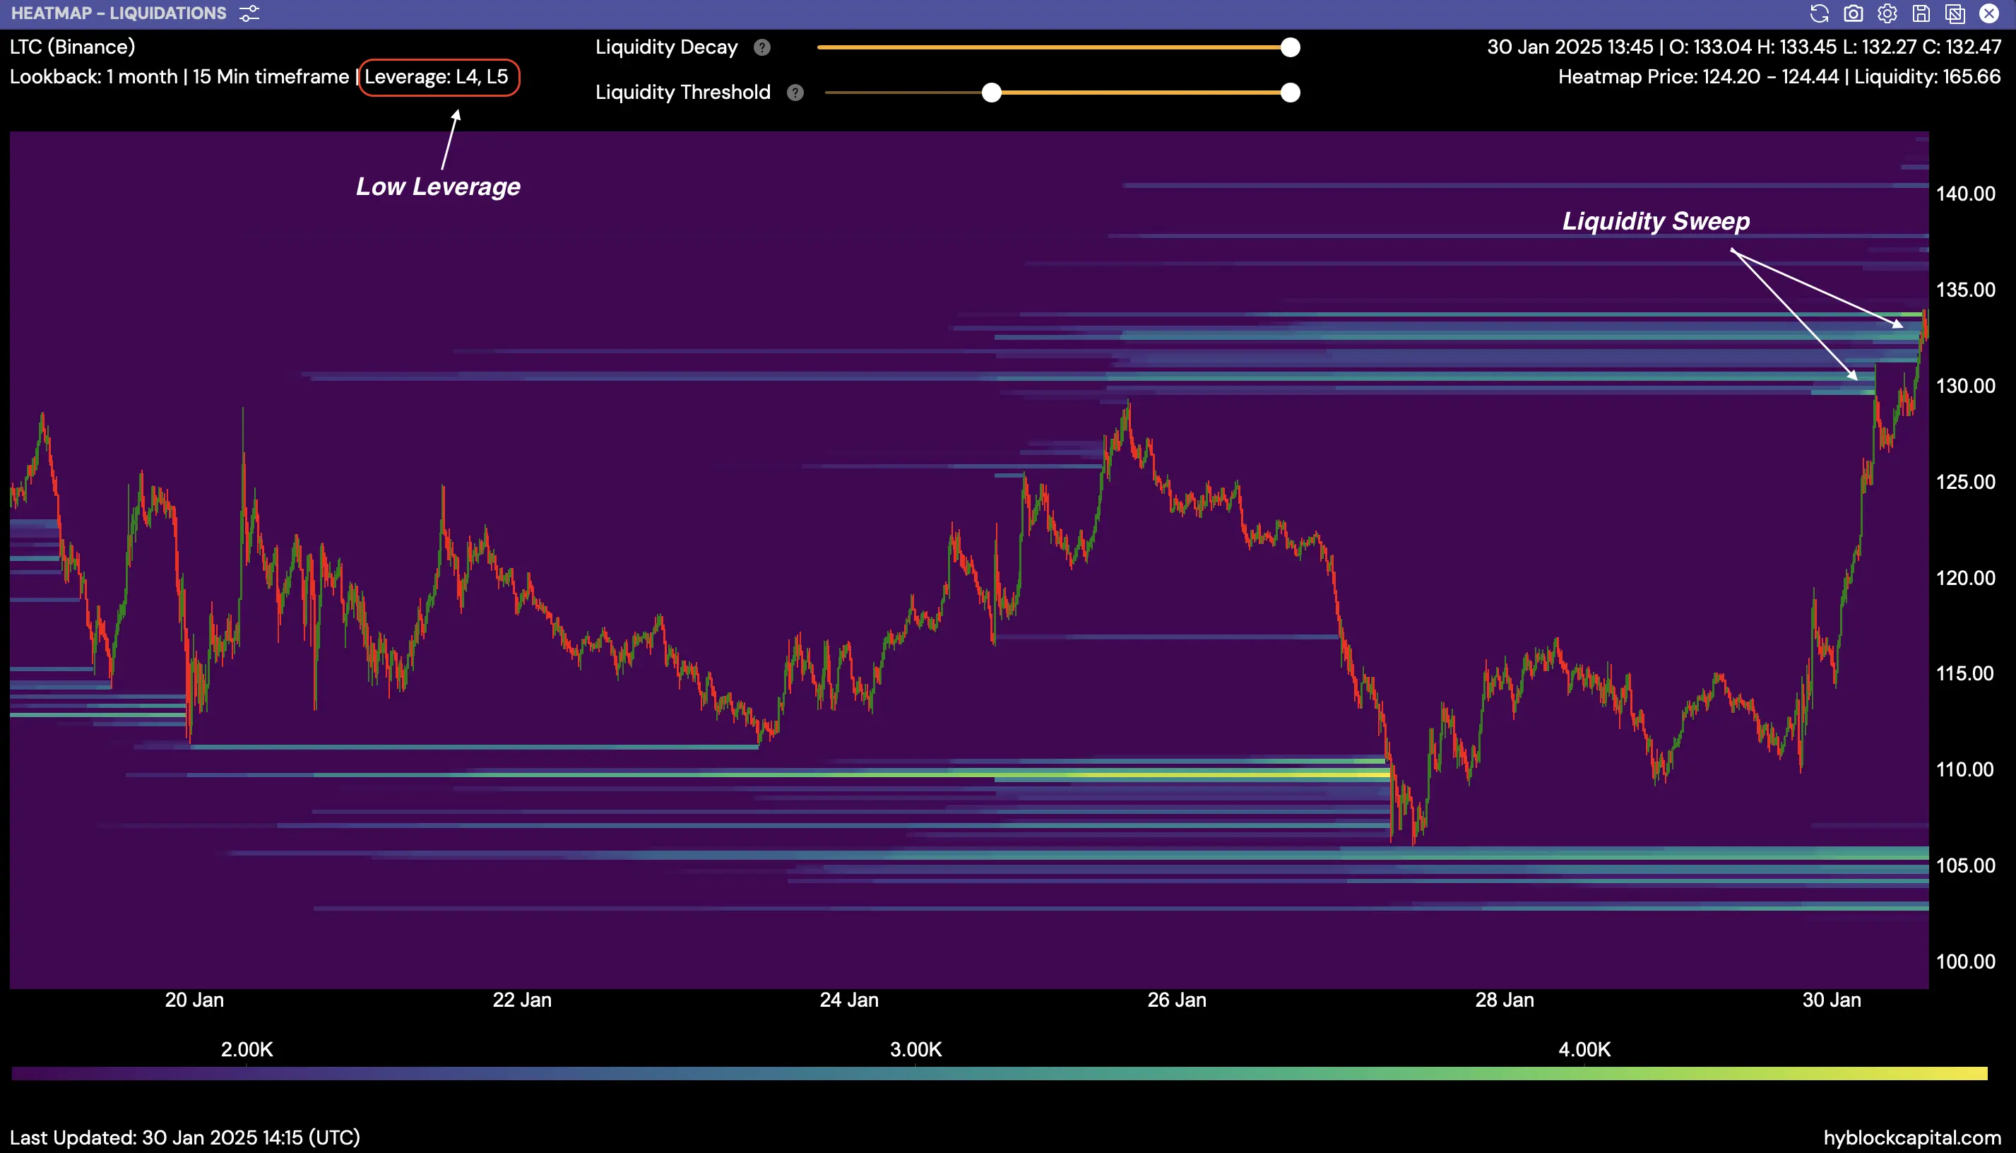This screenshot has height=1153, width=2016.
Task: Click the Liquidity Decay help icon
Action: 761,47
